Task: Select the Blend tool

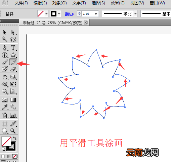Action: coord(13,107)
